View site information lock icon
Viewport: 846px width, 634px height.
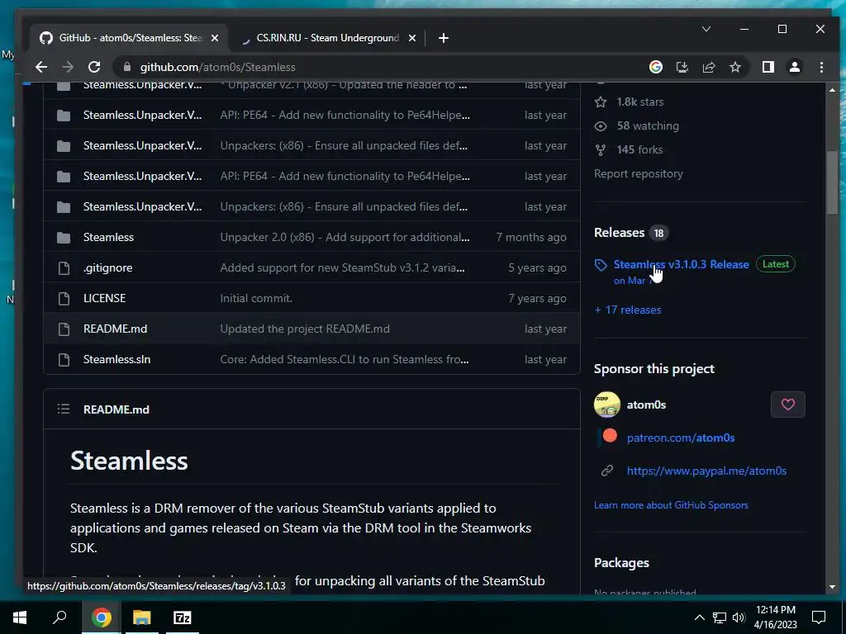pos(127,67)
